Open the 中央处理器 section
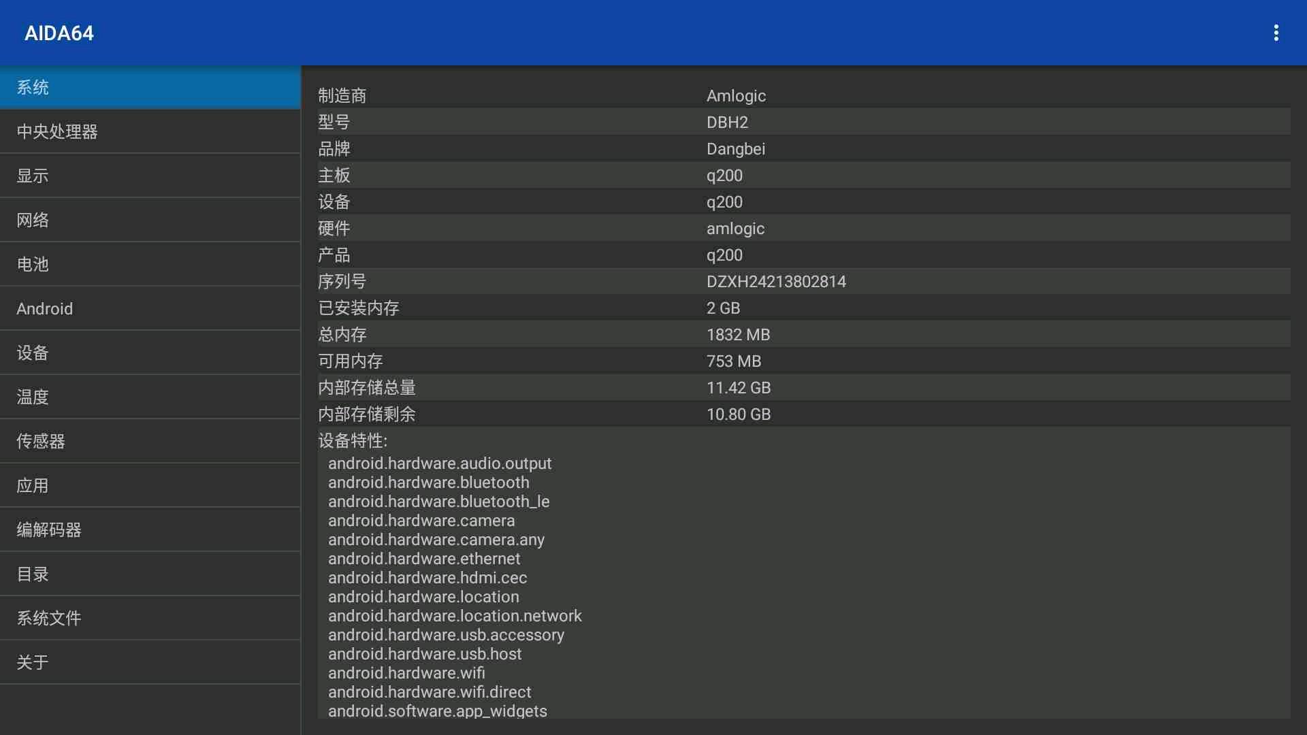The image size is (1307, 735). (x=150, y=131)
